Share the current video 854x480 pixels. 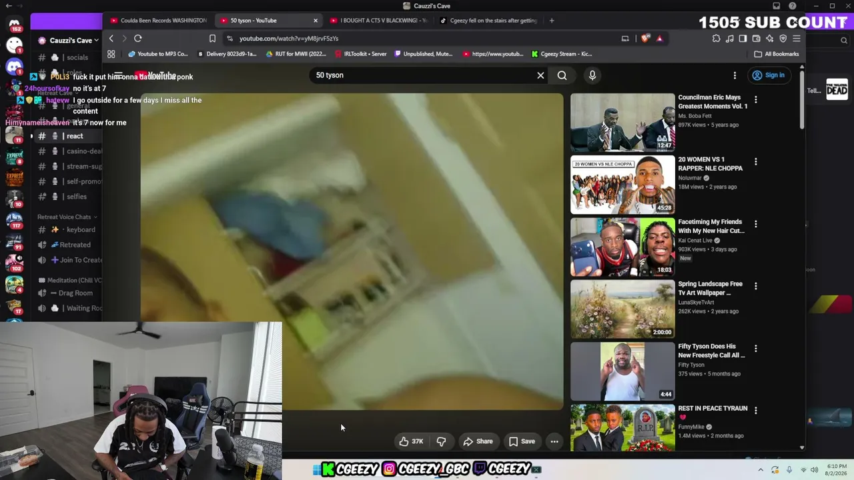click(478, 441)
